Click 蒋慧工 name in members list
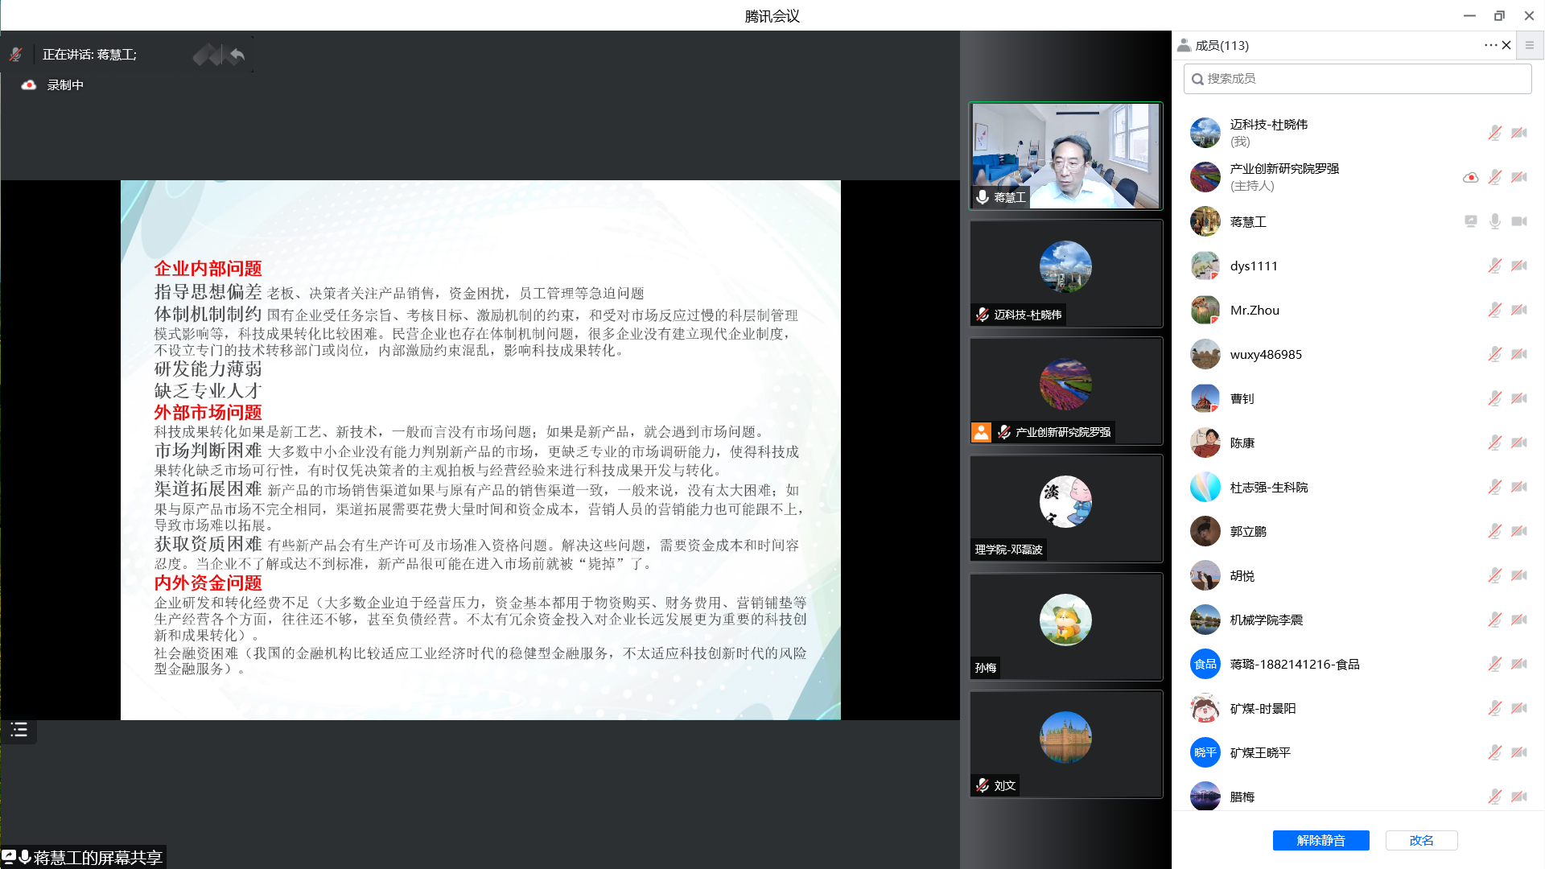1545x869 pixels. point(1248,221)
